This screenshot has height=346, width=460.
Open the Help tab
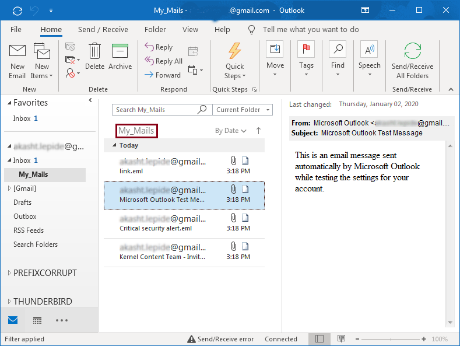click(222, 30)
